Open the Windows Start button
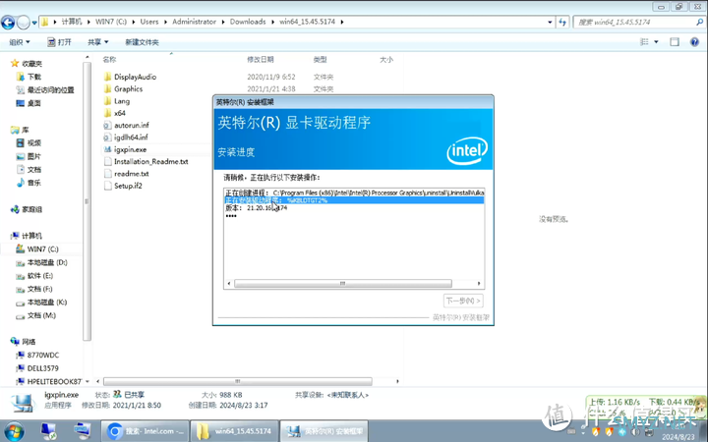The height and width of the screenshot is (442, 708). 14,431
